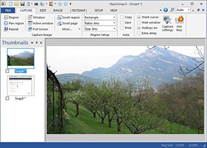Start a Region capture
This screenshot has height=148, width=207.
11,17
